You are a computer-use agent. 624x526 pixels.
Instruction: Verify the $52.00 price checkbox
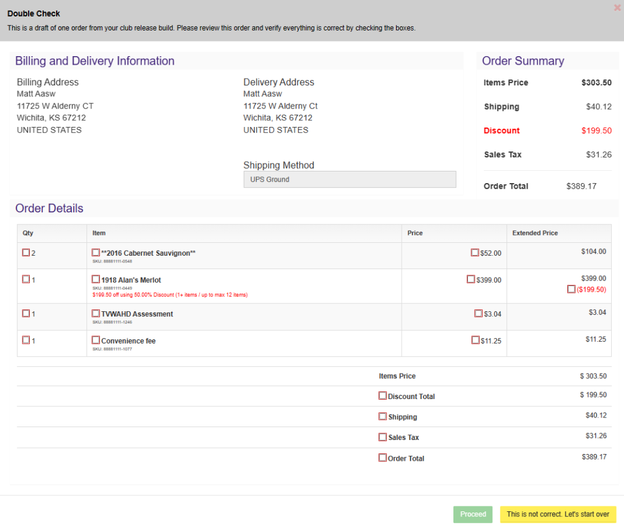pyautogui.click(x=475, y=253)
